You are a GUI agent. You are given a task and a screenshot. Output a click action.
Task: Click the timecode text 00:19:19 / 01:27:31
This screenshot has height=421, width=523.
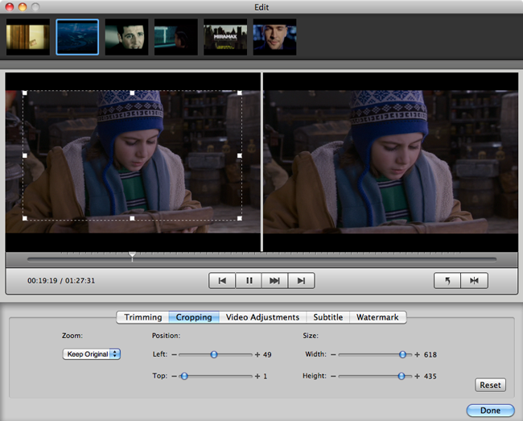tap(61, 281)
